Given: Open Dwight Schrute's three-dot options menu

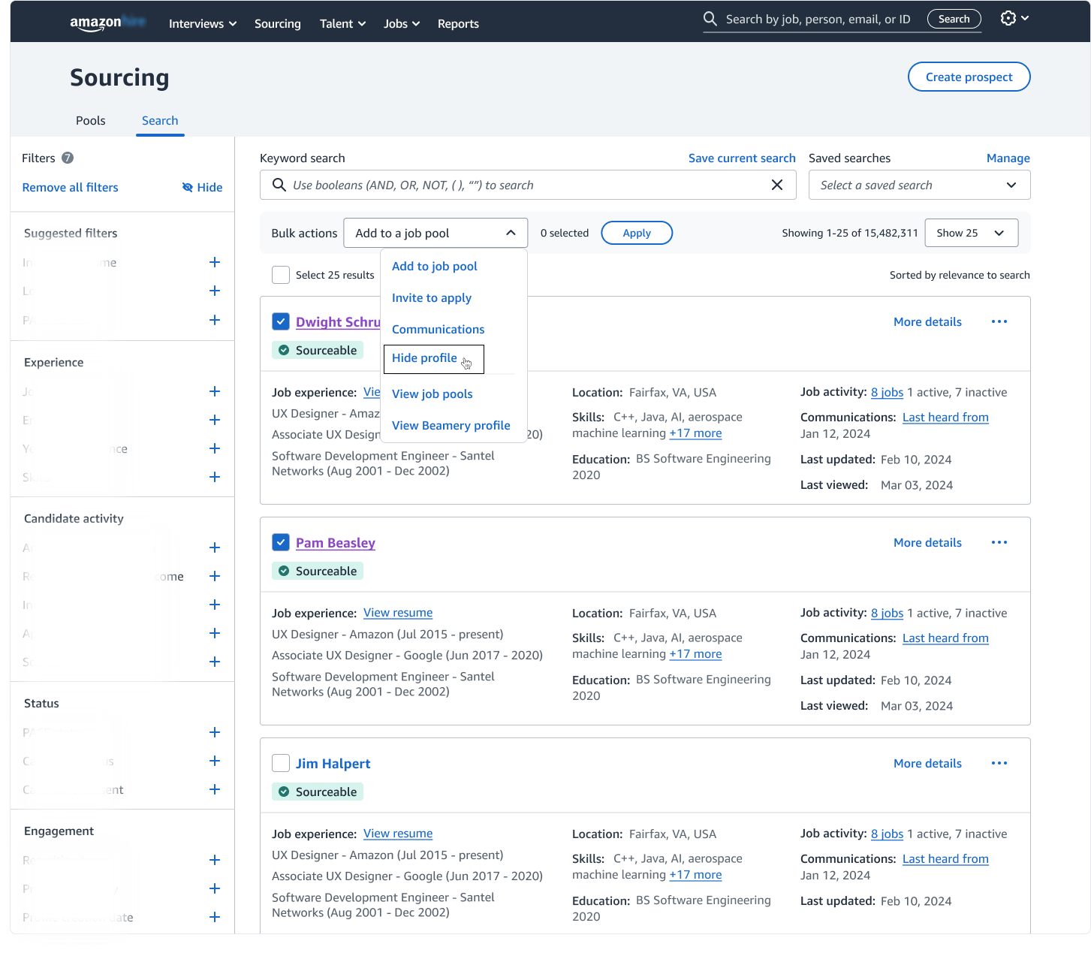Looking at the screenshot, I should coord(999,321).
